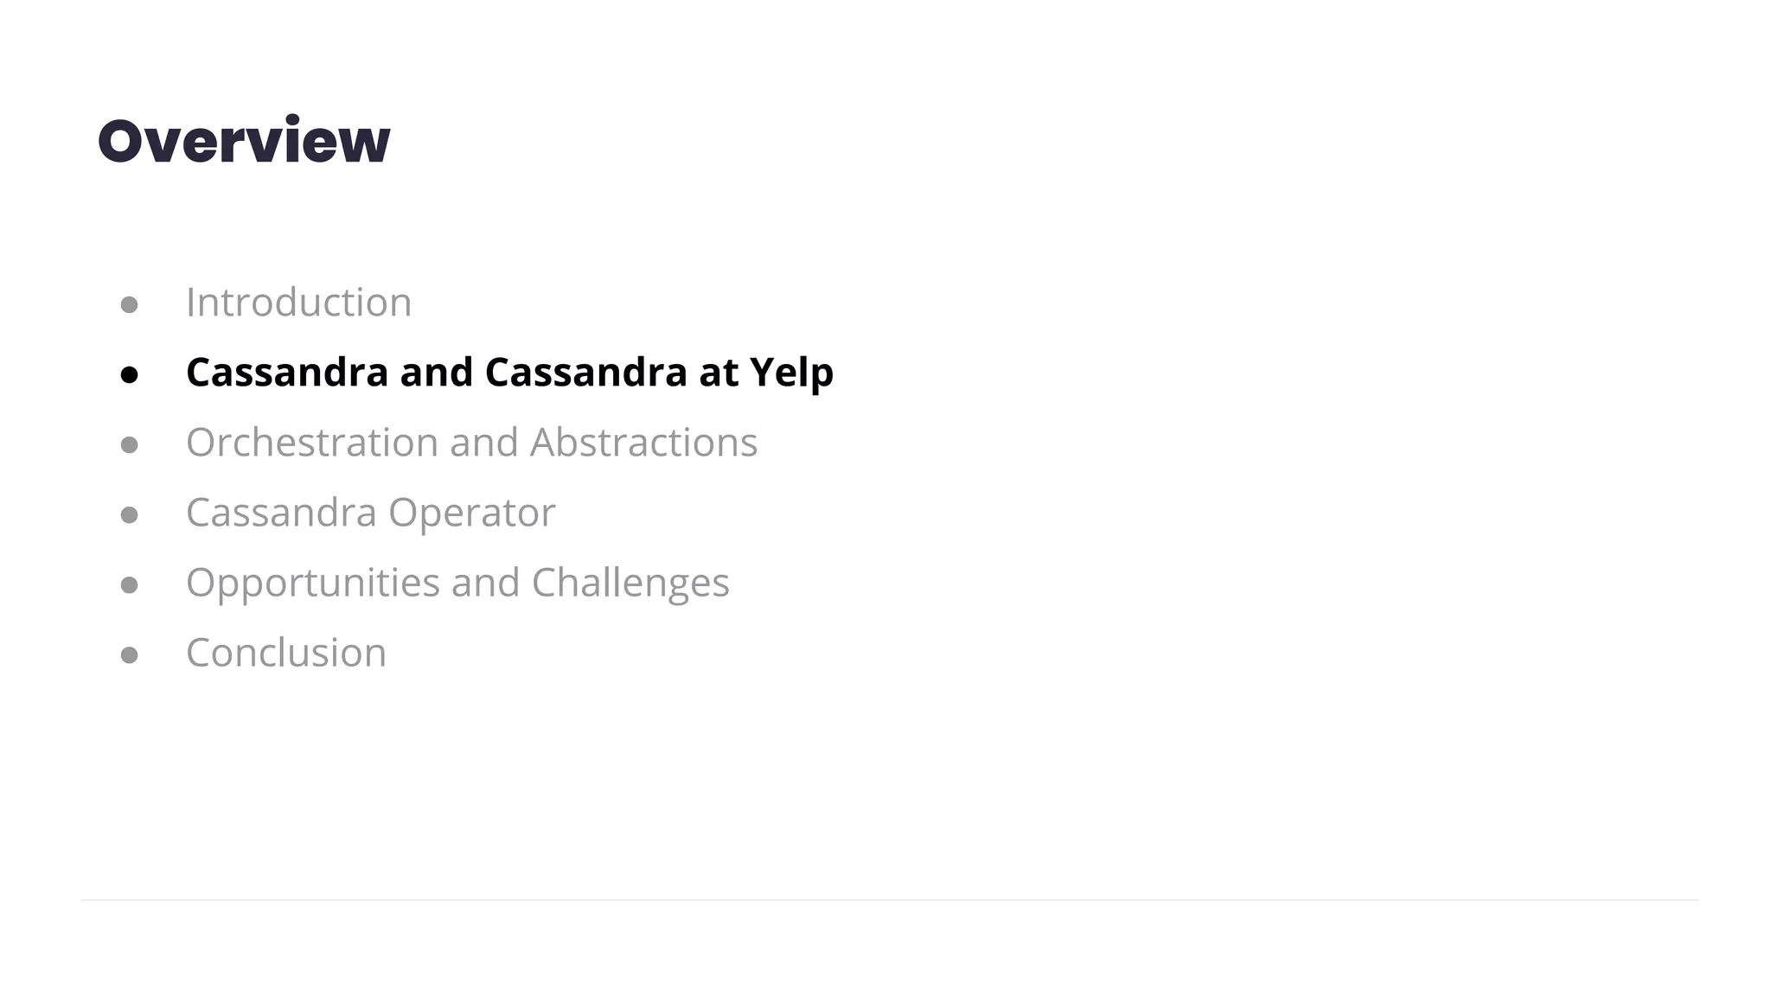This screenshot has width=1771, height=996.
Task: Click the thin horizontal divider line
Action: click(x=889, y=900)
